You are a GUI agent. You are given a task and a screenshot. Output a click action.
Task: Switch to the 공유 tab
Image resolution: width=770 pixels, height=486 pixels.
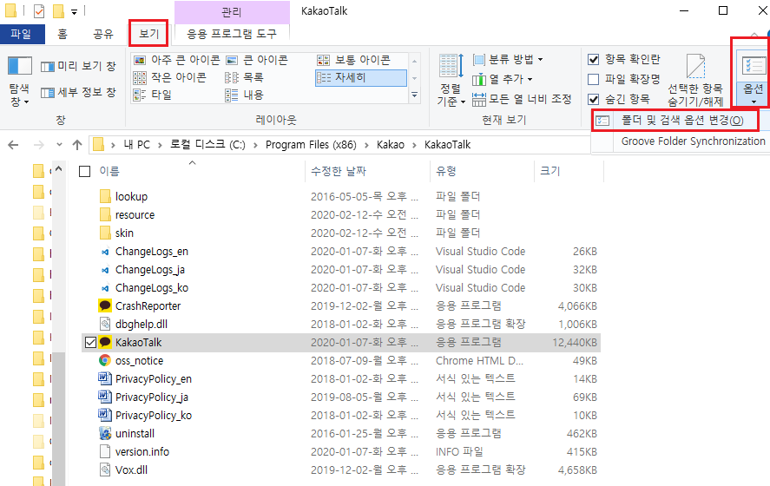coord(103,34)
